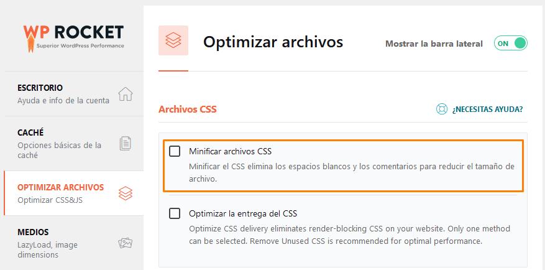Image resolution: width=545 pixels, height=270 pixels.
Task: Check the Optimizar la entrega del CSS box
Action: [175, 213]
